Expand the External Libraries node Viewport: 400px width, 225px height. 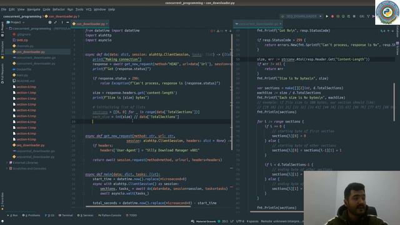(x=7, y=162)
